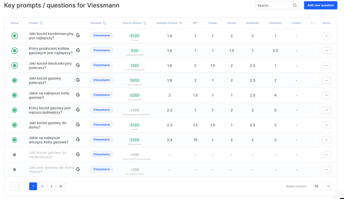The image size is (344, 199).
Task: Click the gray status dot for "Jaki piec gazowy do domu 150m2?"
Action: (14, 169)
